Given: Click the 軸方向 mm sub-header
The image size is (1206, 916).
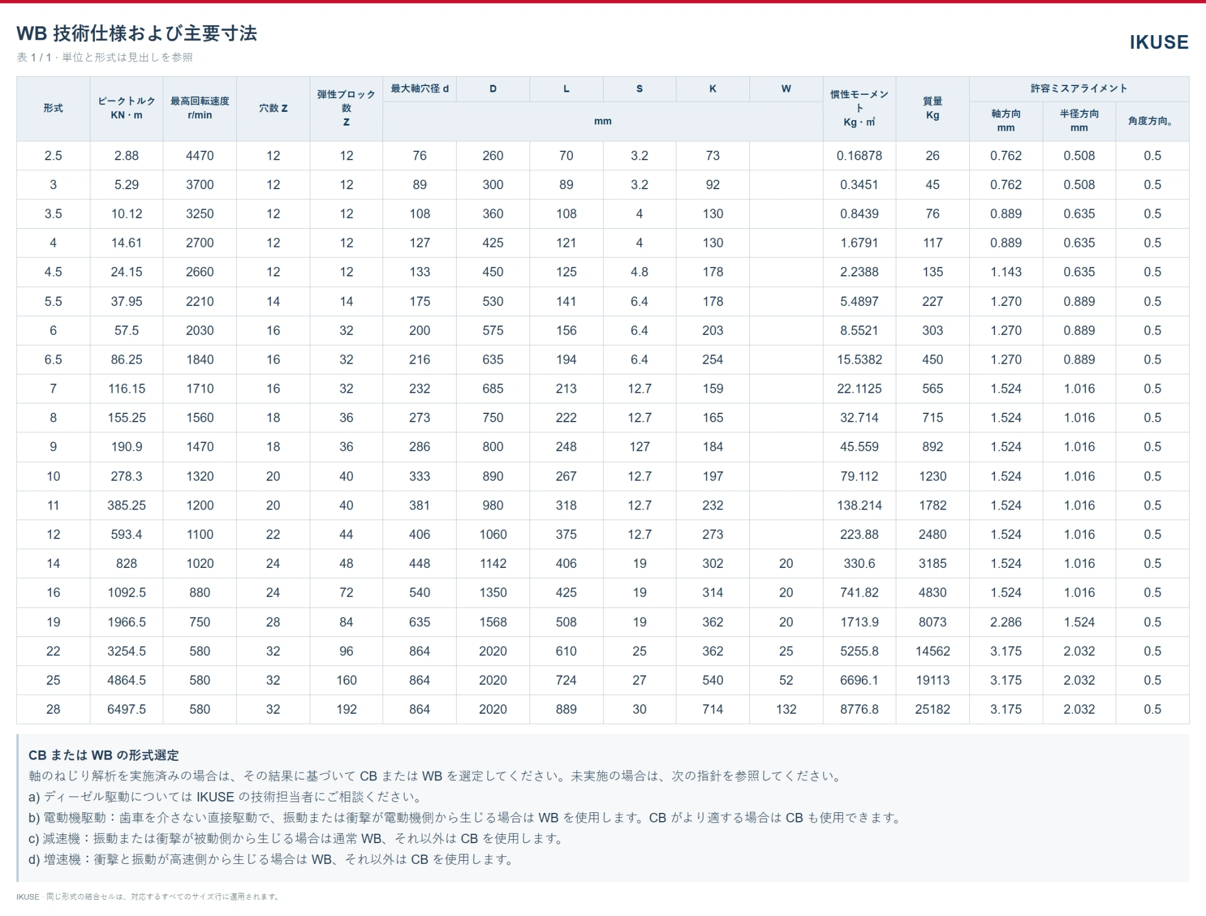Looking at the screenshot, I should coord(1006,121).
